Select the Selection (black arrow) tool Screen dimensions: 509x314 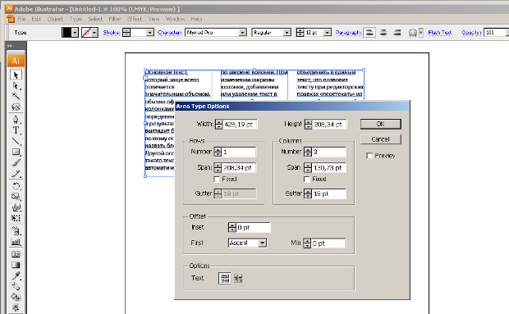point(16,75)
